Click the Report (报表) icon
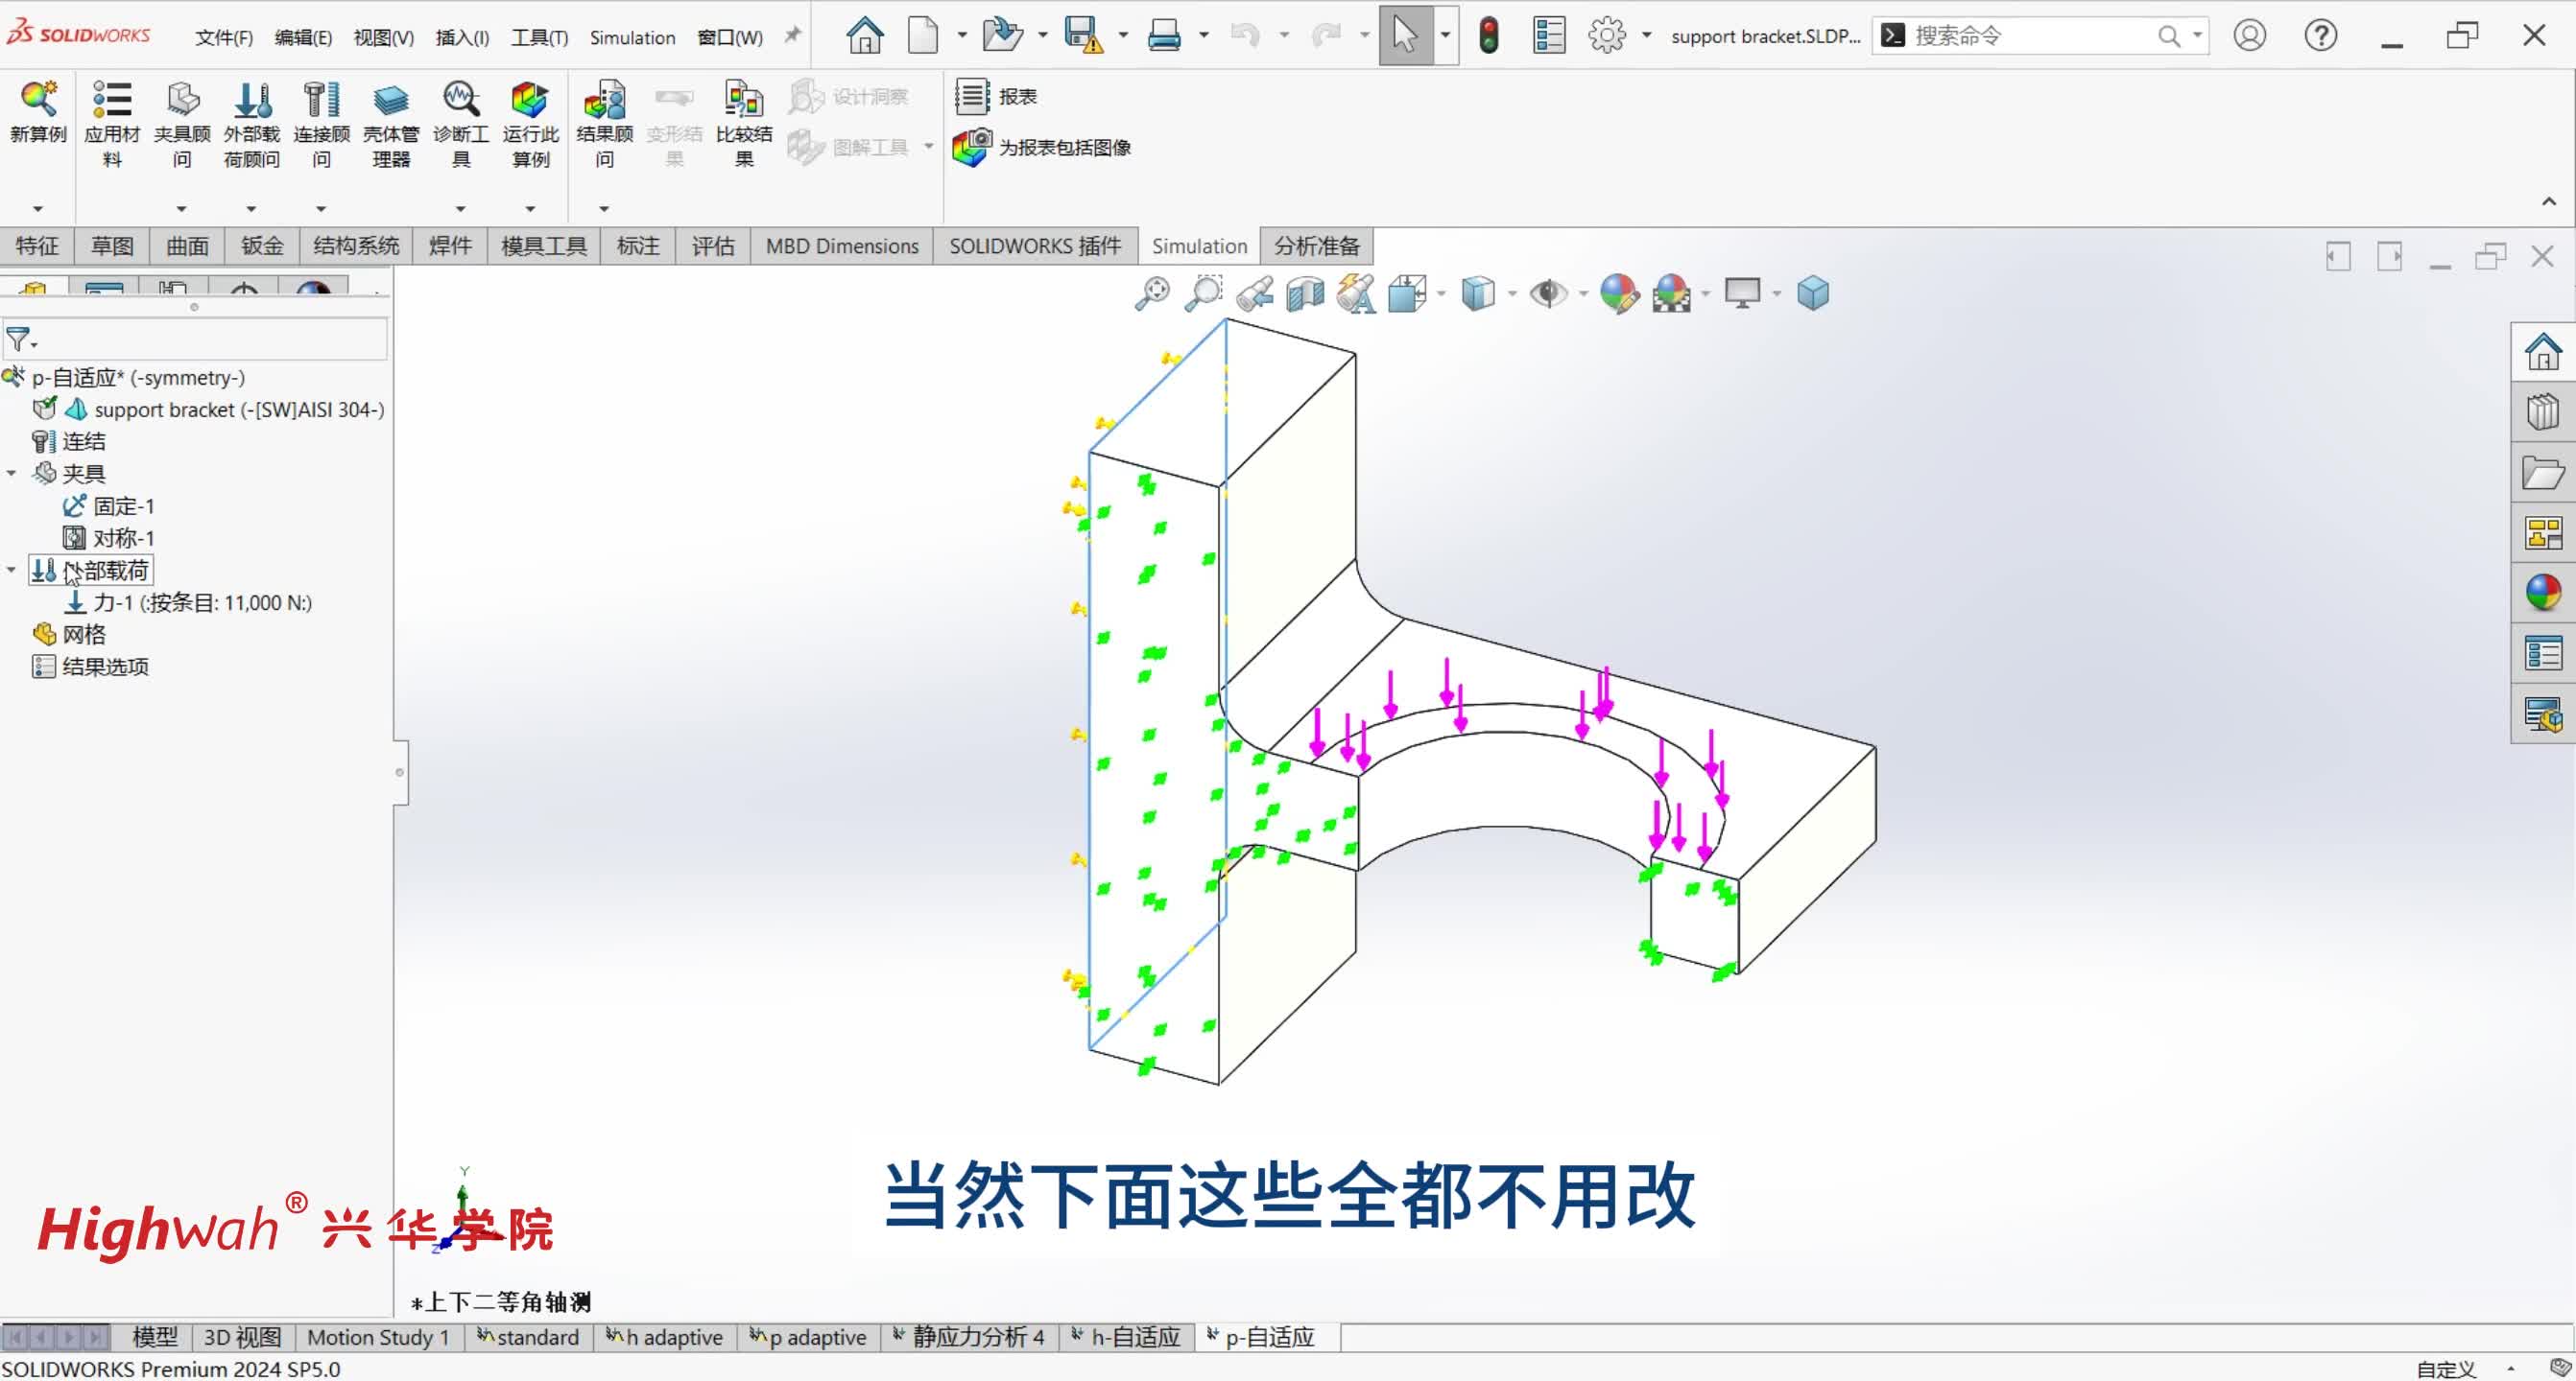The width and height of the screenshot is (2576, 1381). coord(973,97)
